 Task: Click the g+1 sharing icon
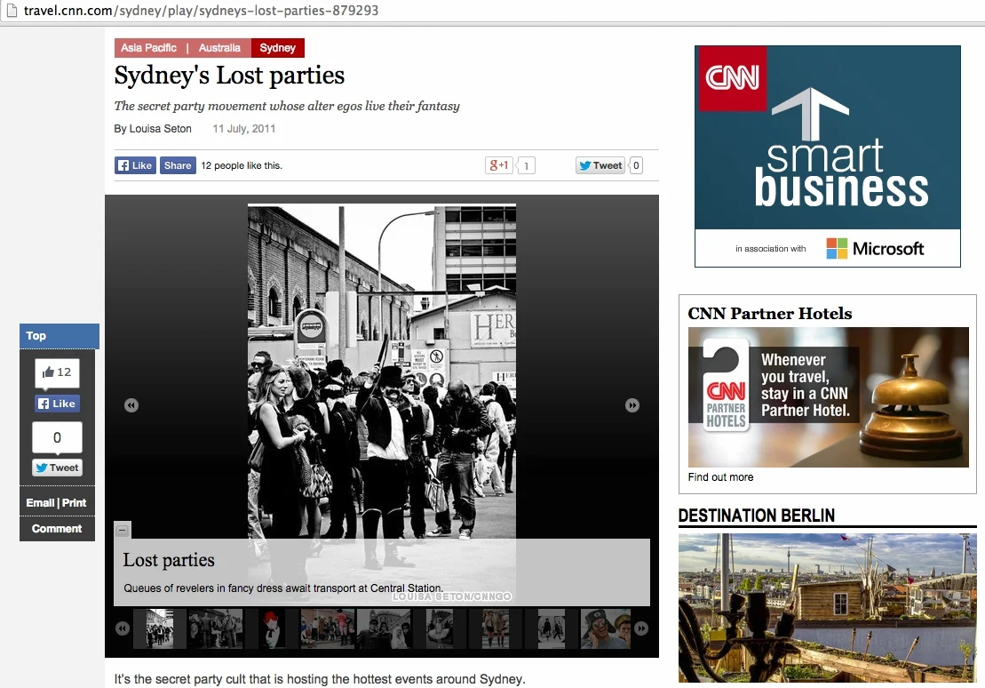pyautogui.click(x=497, y=165)
